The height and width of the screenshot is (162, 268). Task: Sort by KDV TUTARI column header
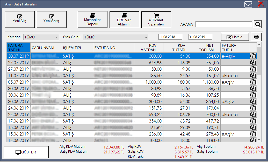[x=178, y=48]
